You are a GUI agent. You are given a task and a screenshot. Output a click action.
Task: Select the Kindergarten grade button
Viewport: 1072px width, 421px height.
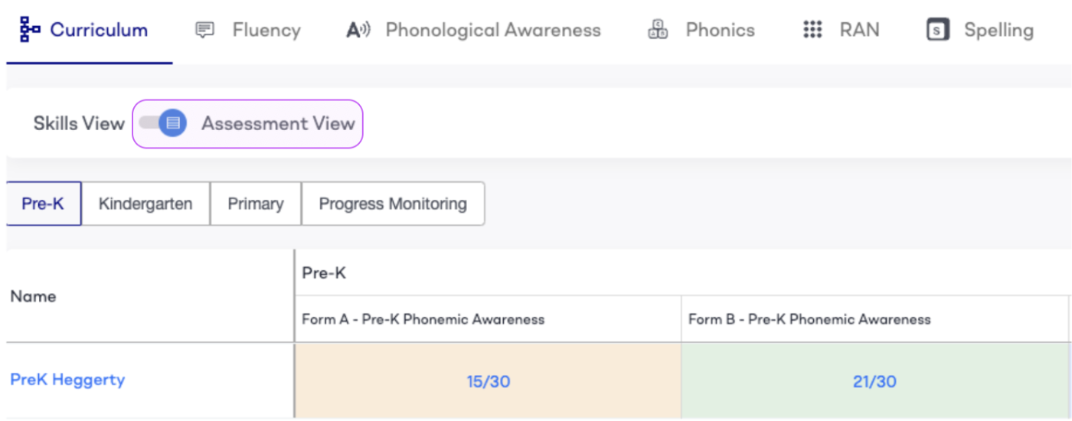[x=145, y=204]
